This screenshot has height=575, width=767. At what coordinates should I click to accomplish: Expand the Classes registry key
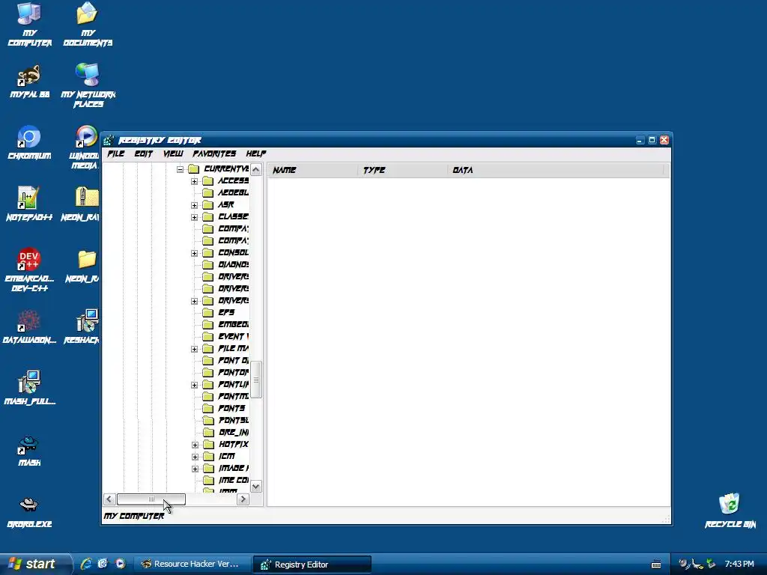tap(194, 217)
